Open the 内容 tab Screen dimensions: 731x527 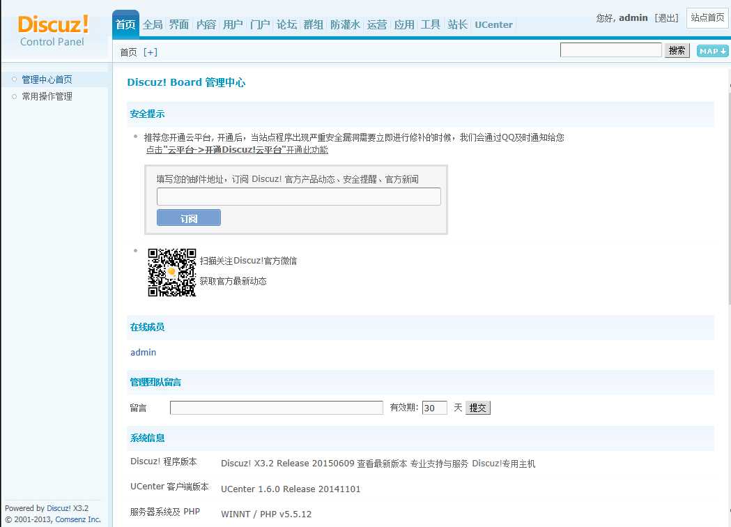[206, 24]
